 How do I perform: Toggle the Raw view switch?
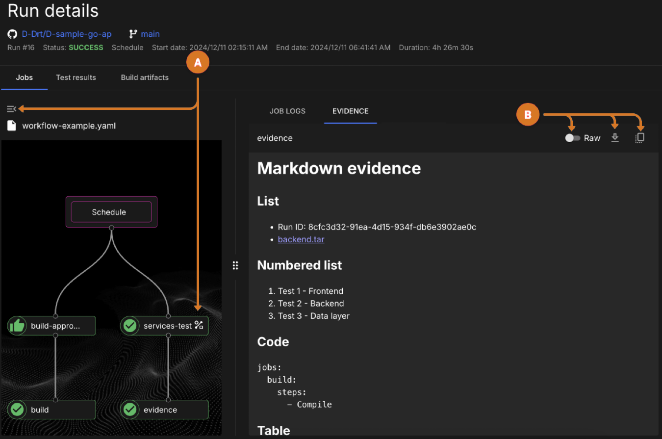(x=572, y=138)
